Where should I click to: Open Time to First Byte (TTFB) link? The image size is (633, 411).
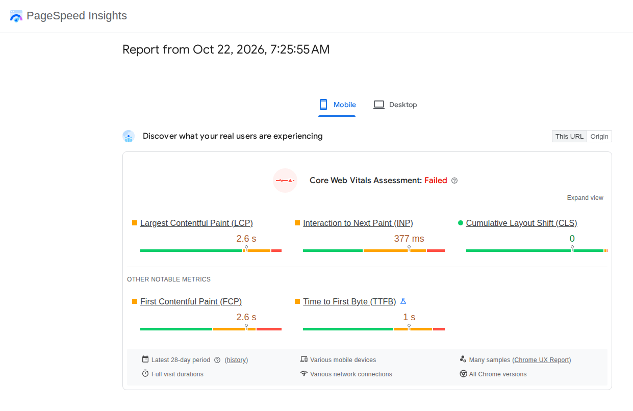click(x=349, y=301)
